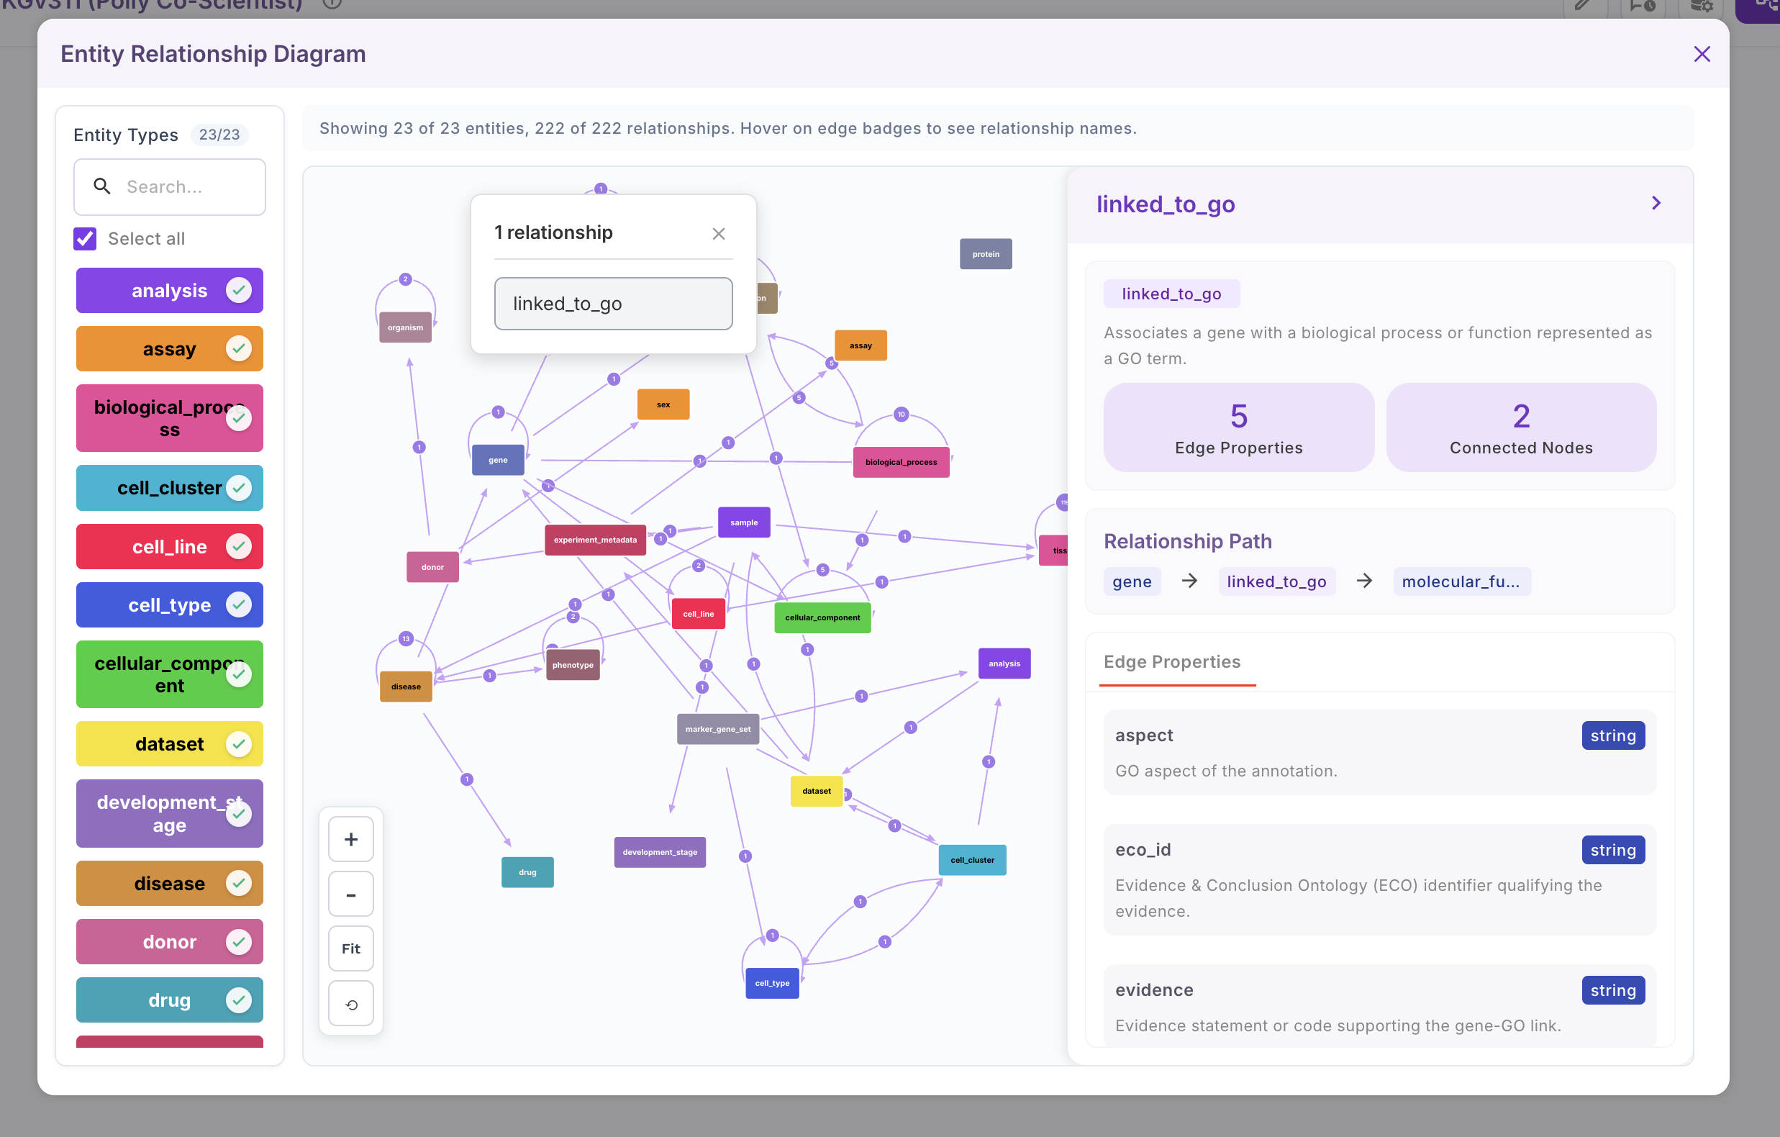Click the dataset node in graph
Screen dimensions: 1780x1137
pyautogui.click(x=815, y=791)
